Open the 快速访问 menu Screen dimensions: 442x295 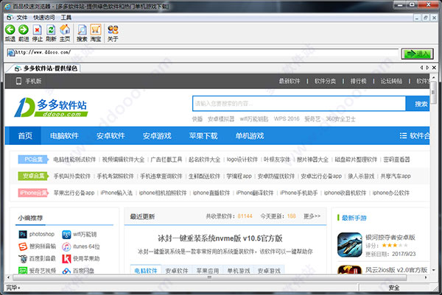(44, 18)
